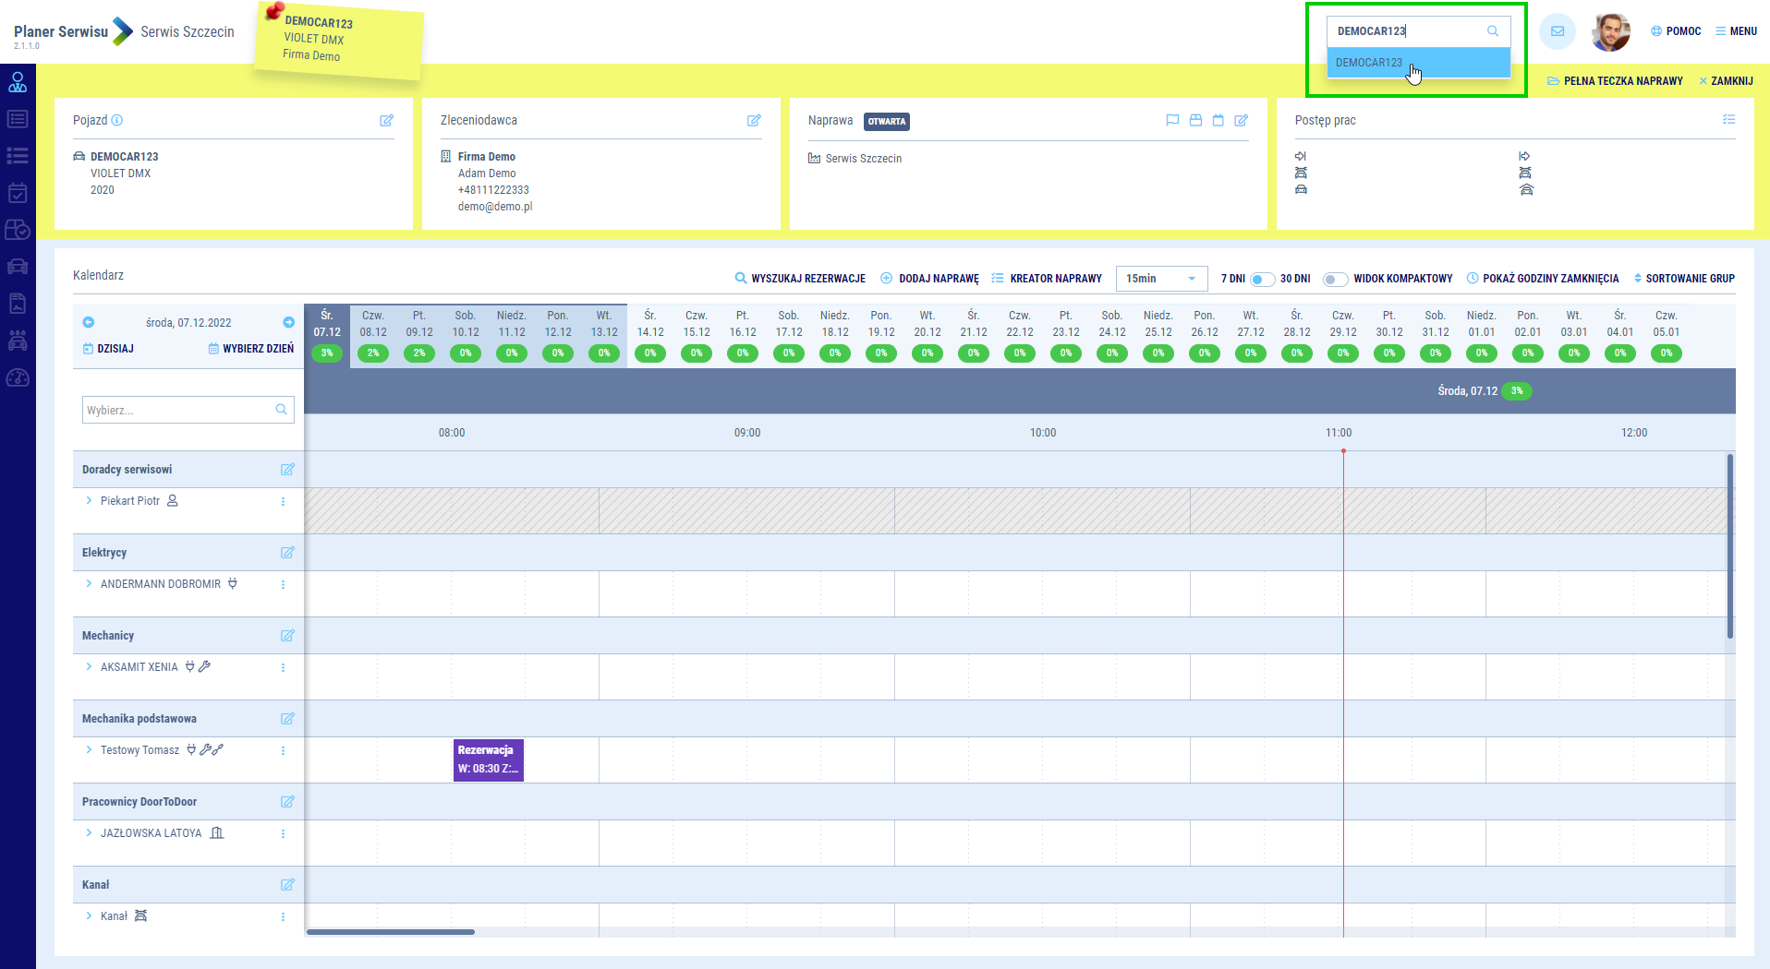Viewport: 1770px width, 969px height.
Task: Click the Wybierz filter input field
Action: click(x=179, y=411)
